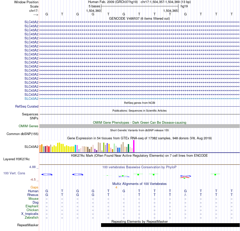Screen dimensions: 240x231
Task: Click the light-blue SLC43A2 intron arrow line
Action: [139, 98]
